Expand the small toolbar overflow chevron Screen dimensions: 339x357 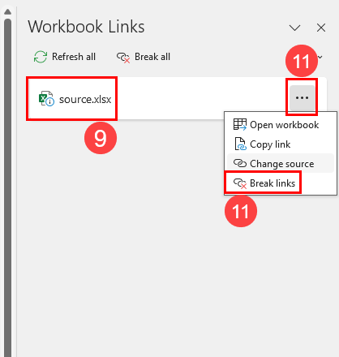(x=320, y=57)
